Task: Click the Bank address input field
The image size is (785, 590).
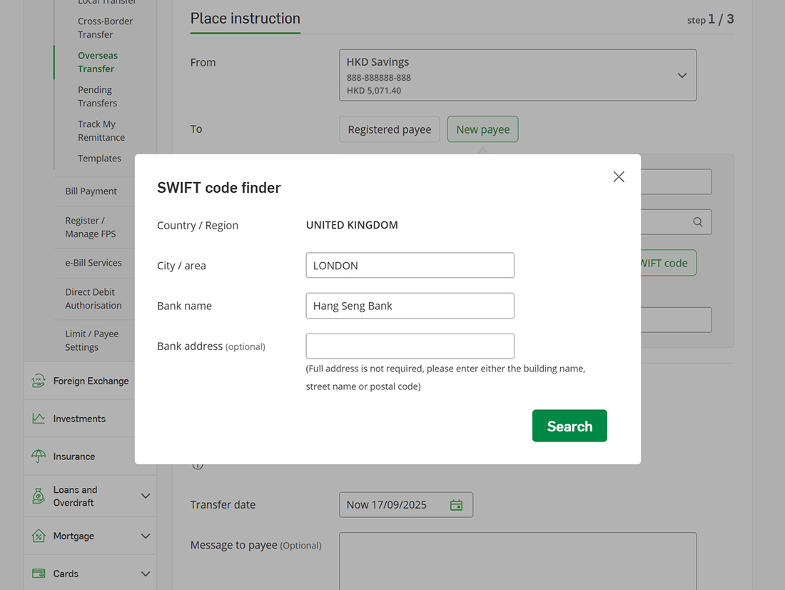Action: (x=410, y=346)
